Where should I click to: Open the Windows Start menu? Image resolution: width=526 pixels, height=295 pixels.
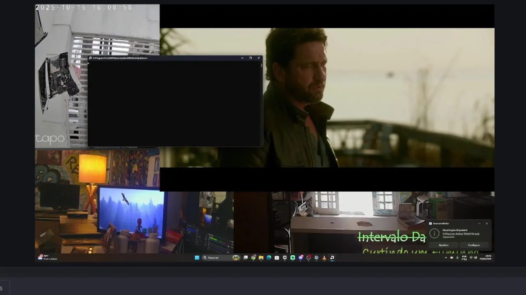(197, 258)
